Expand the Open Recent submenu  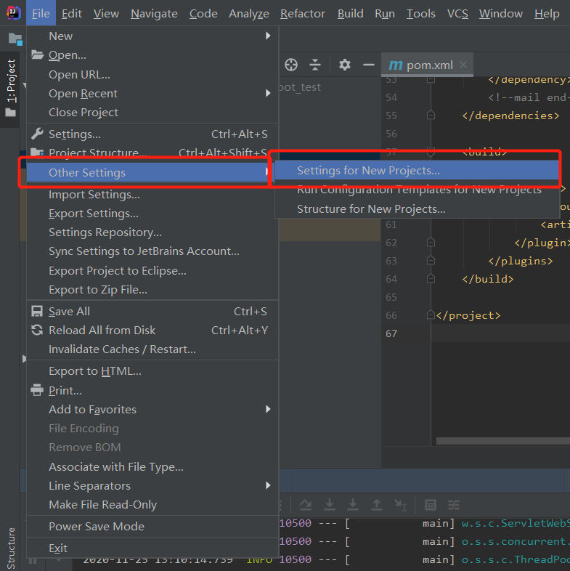[152, 93]
